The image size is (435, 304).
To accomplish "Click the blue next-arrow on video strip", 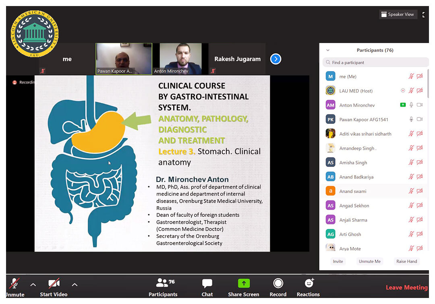I will (x=275, y=59).
